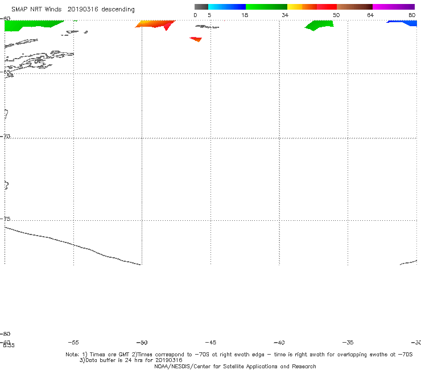Click the longitude label "-40"
Screen dimensions: 421x370
pos(279,342)
